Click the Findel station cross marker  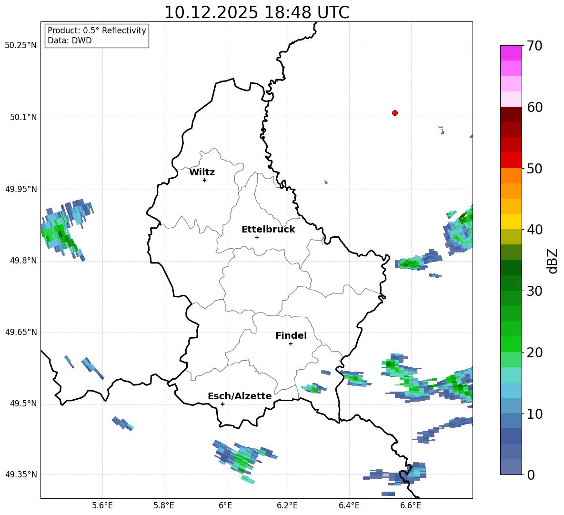point(291,344)
